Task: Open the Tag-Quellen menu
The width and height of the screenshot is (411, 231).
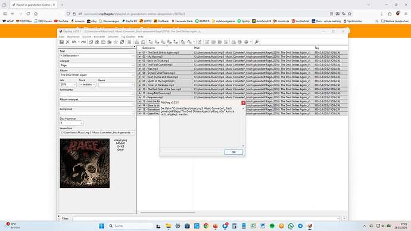Action: tap(128, 37)
